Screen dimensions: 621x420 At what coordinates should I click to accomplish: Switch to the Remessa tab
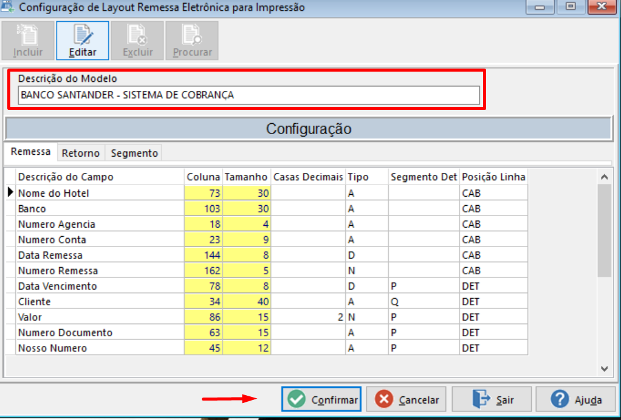click(30, 152)
